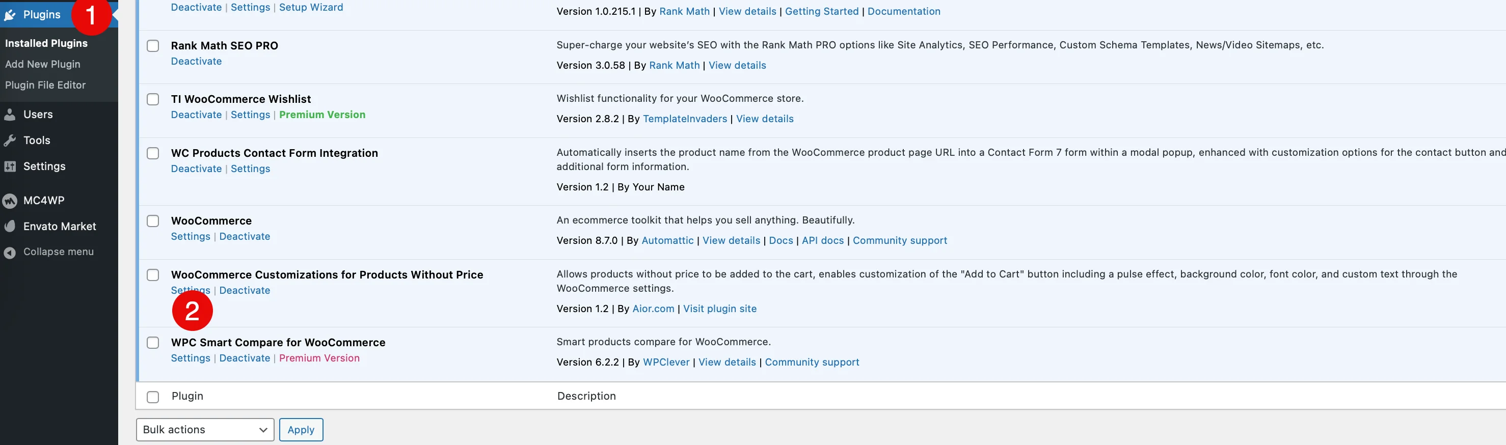The width and height of the screenshot is (1506, 445).
Task: View details for TI WooCommerce Wishlist
Action: (x=765, y=119)
